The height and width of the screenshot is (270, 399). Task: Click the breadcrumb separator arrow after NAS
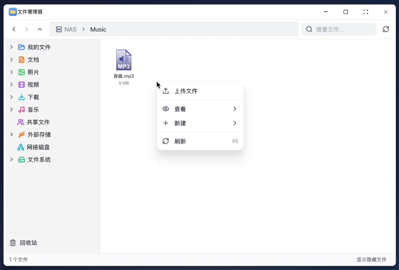pos(83,29)
